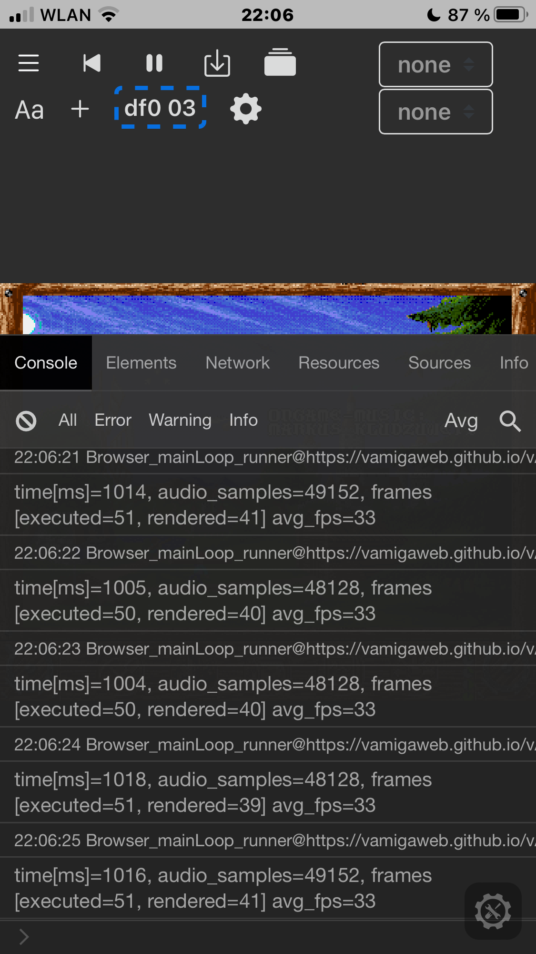536x954 pixels.
Task: Open the upper none dropdown
Action: point(435,64)
